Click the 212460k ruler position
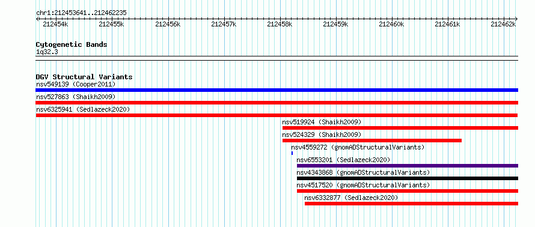 (392, 24)
